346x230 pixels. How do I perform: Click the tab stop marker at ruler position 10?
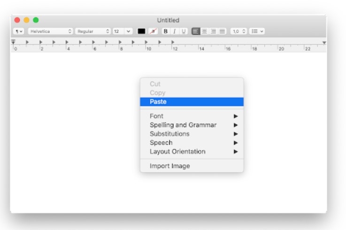(x=146, y=42)
